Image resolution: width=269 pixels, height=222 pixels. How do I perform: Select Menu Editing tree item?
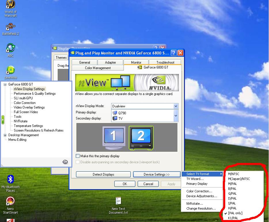17,140
